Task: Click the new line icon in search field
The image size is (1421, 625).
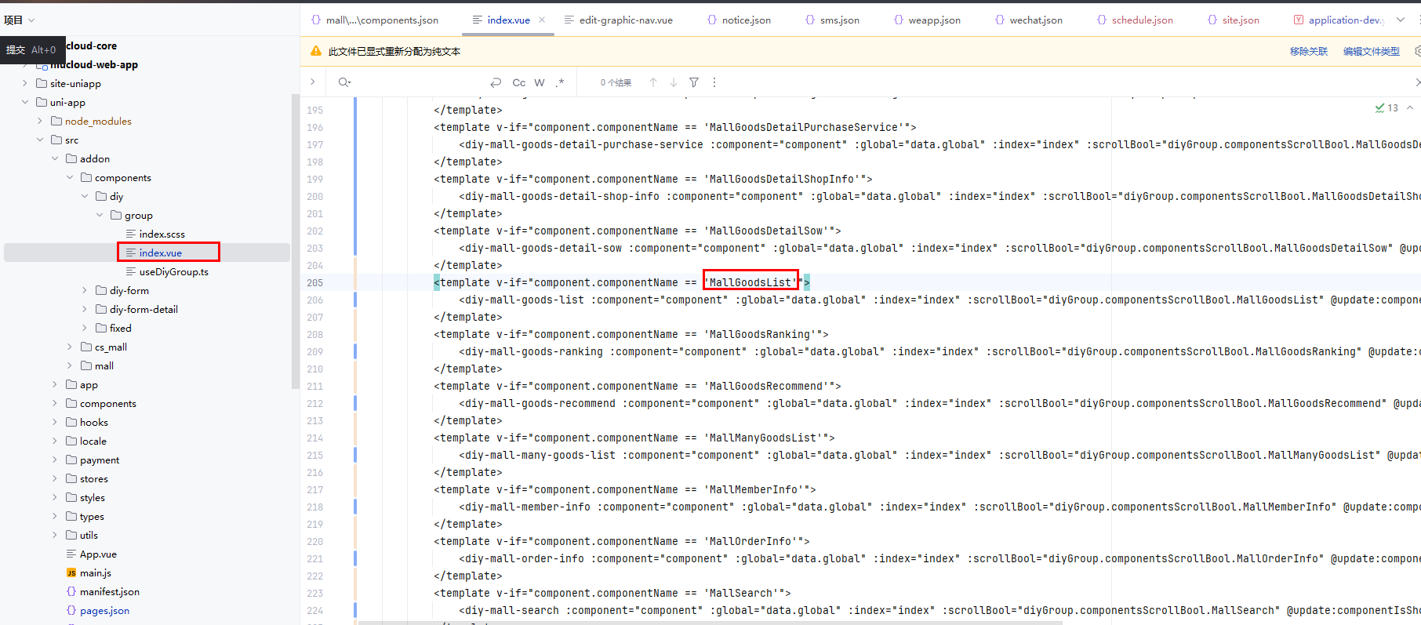Action: click(496, 82)
